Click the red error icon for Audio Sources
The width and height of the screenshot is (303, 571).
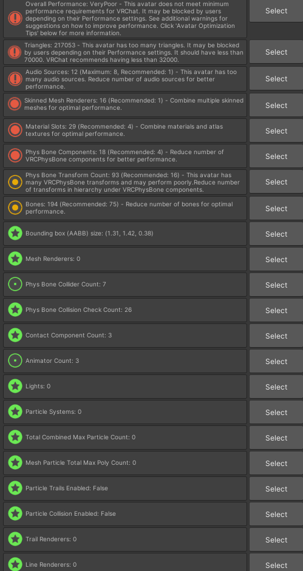click(15, 79)
